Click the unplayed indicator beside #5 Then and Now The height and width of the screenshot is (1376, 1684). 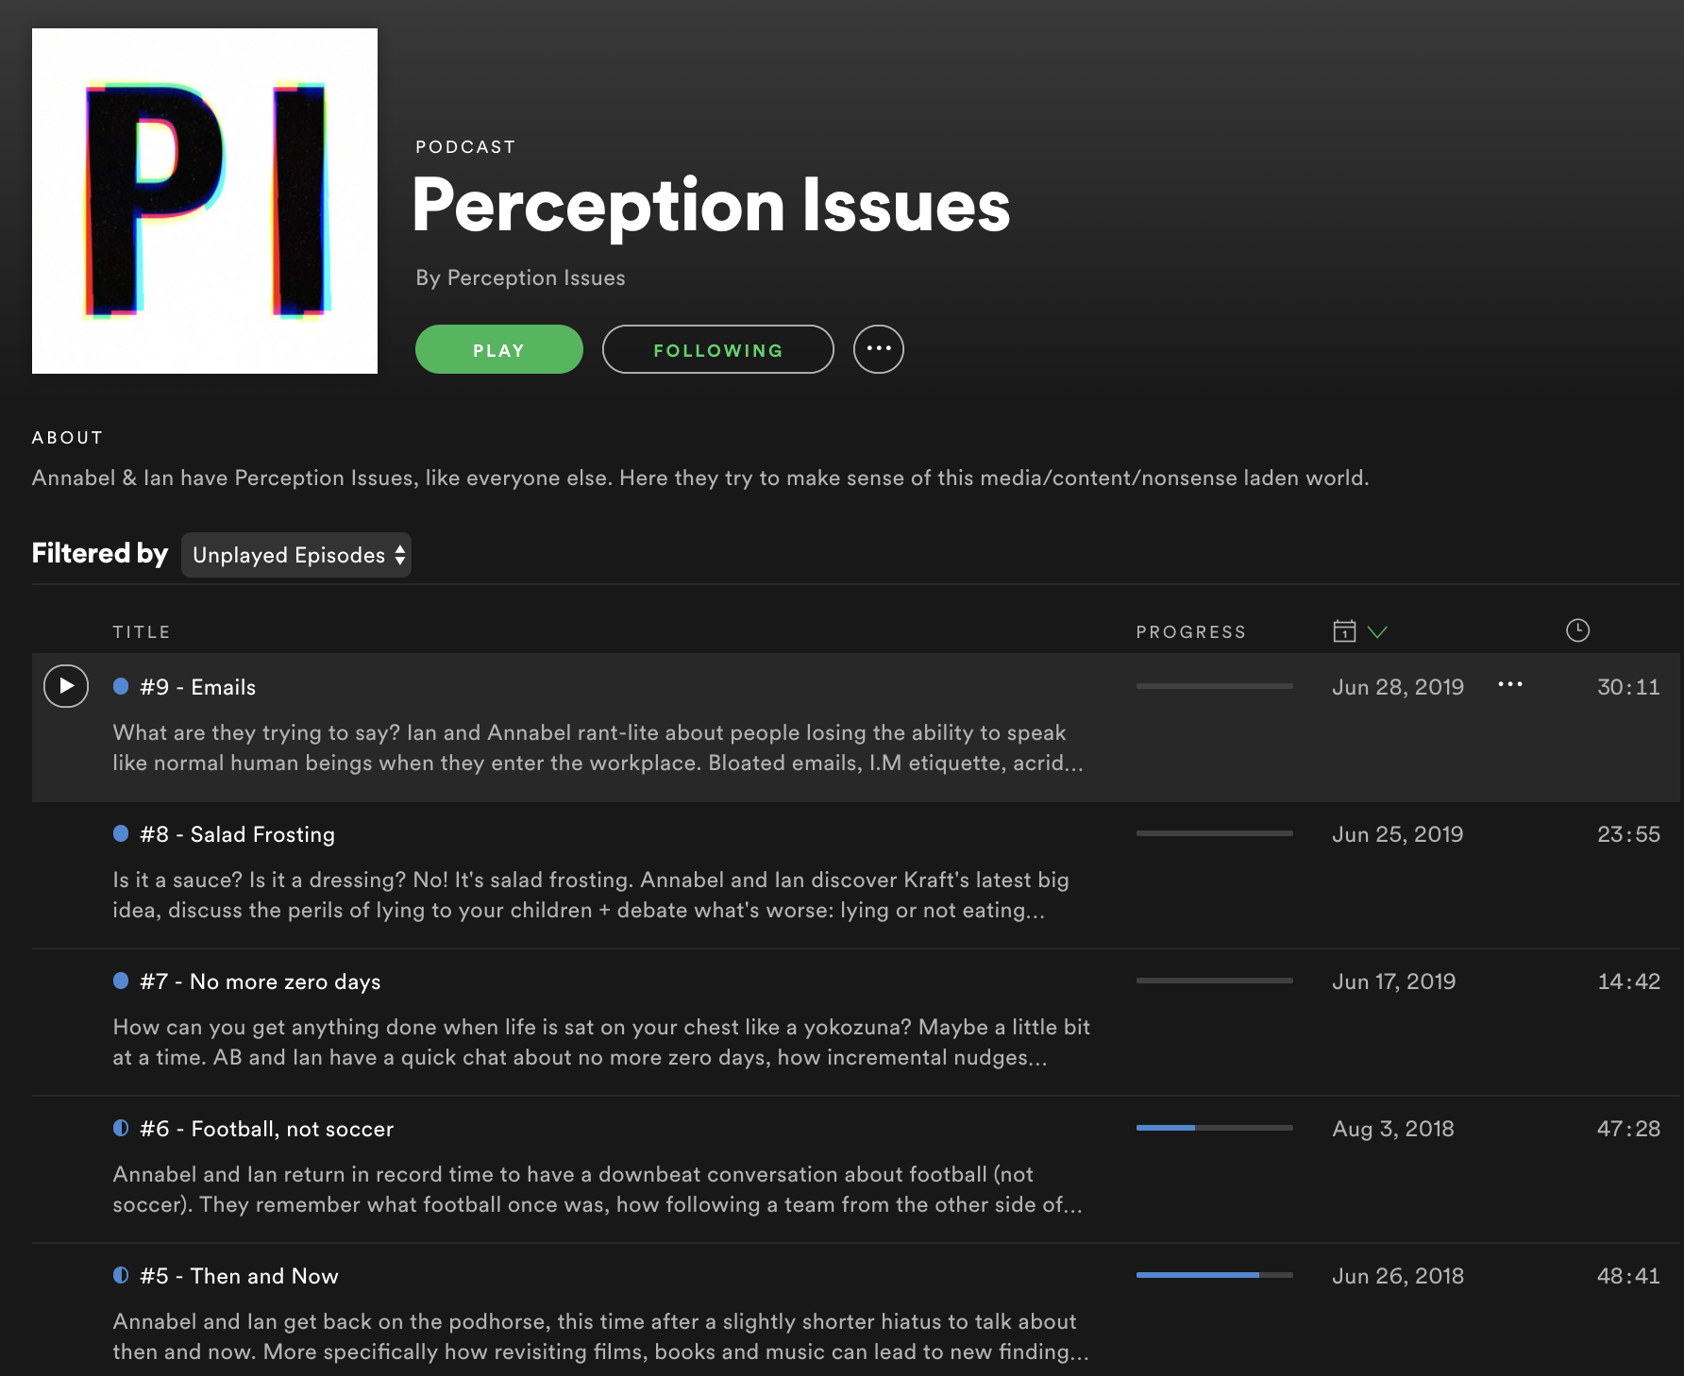click(120, 1274)
